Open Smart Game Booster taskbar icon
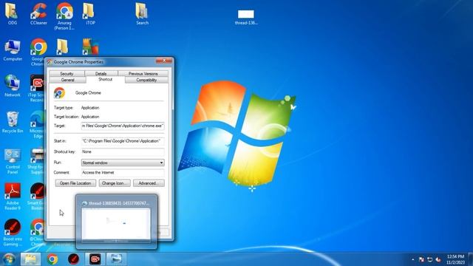This screenshot has height=266, width=473. point(74,259)
